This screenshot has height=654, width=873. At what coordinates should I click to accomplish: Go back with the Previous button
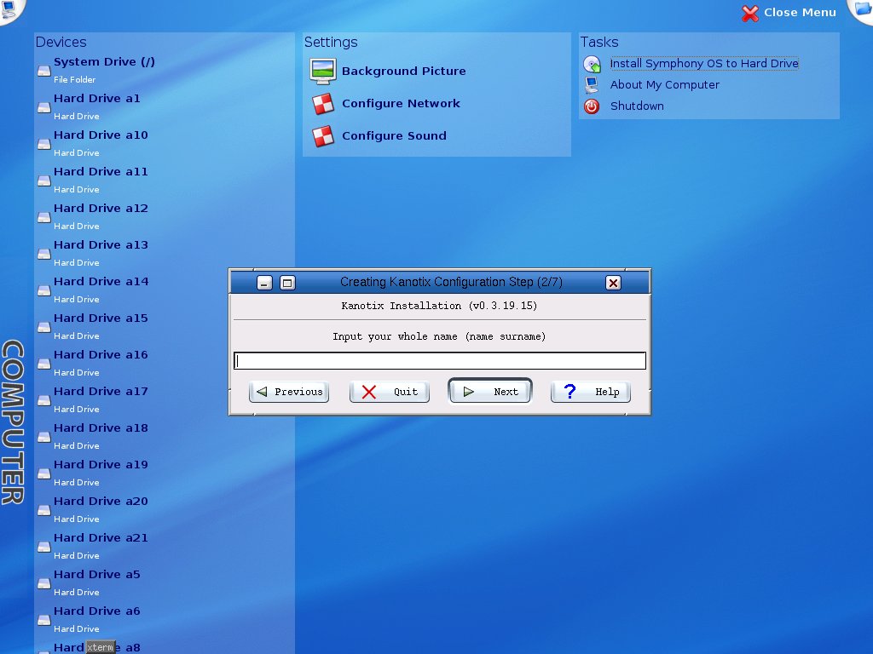289,392
